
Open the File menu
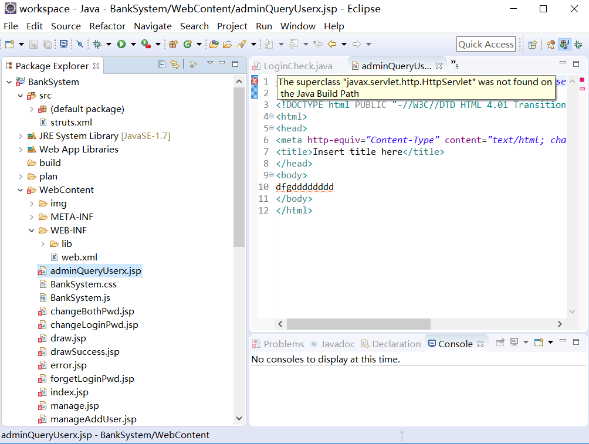click(11, 26)
